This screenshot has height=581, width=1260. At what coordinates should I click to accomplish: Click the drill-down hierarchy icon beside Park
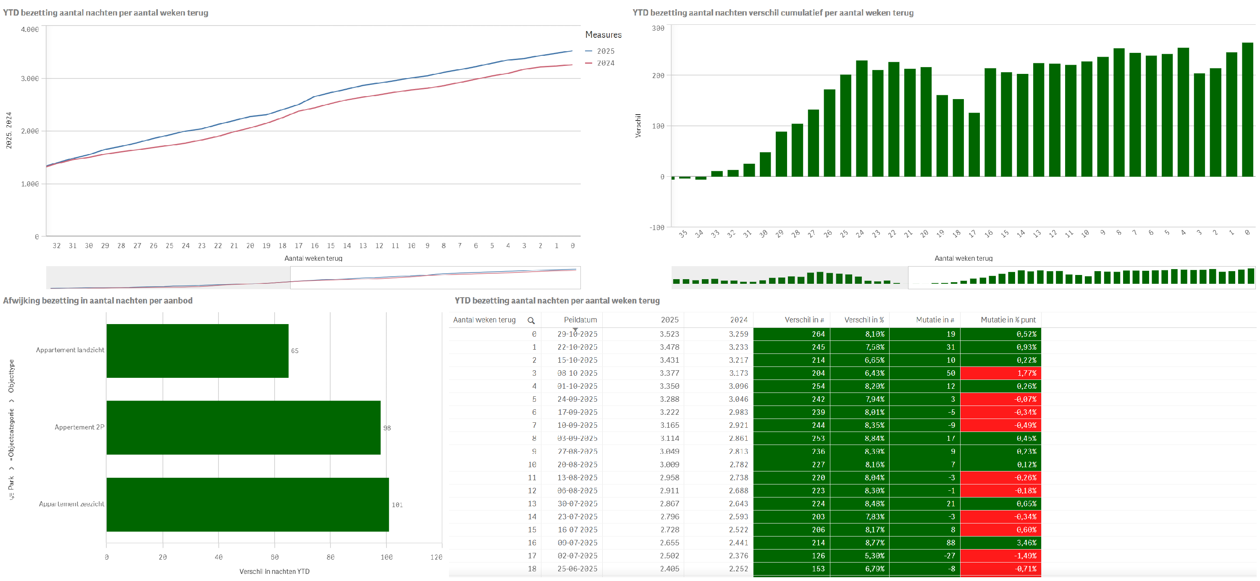point(11,496)
